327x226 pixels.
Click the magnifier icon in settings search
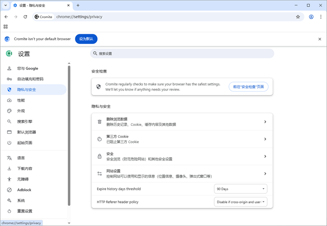click(x=95, y=53)
